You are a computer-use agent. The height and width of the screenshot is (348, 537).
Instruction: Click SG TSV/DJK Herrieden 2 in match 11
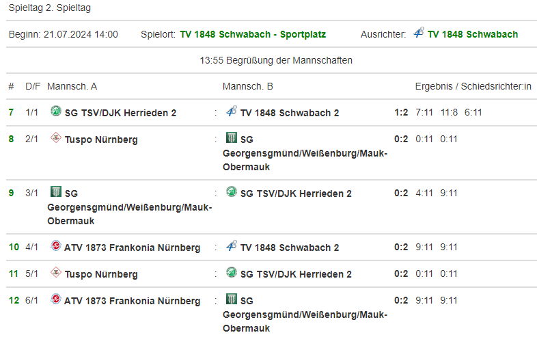pos(296,274)
